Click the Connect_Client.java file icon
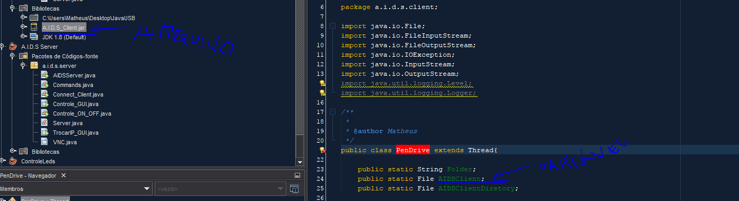 tap(45, 94)
